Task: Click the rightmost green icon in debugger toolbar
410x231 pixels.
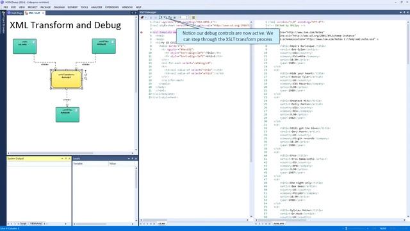Action: pyautogui.click(x=193, y=17)
